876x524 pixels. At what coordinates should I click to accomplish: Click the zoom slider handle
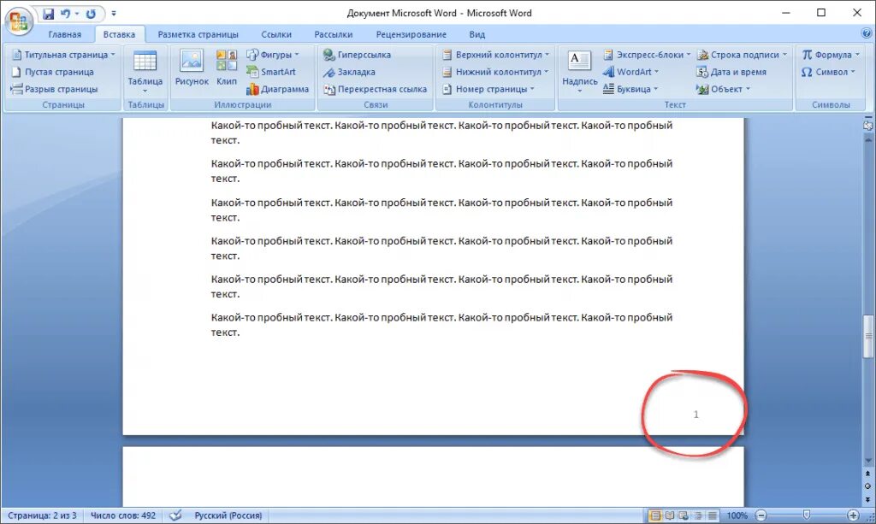tap(806, 515)
